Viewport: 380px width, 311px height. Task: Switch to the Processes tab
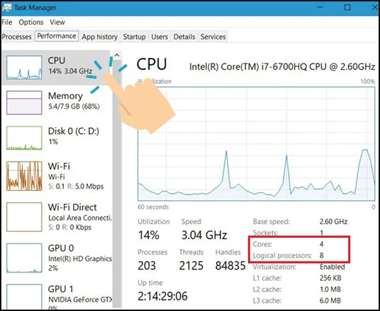[17, 37]
